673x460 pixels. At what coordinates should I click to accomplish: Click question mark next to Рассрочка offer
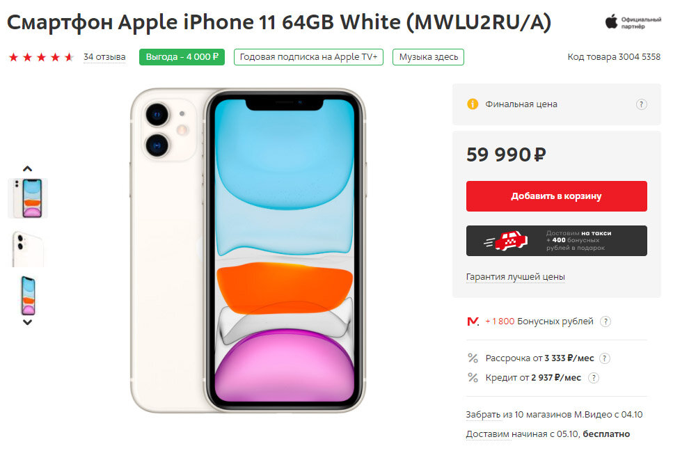[604, 358]
